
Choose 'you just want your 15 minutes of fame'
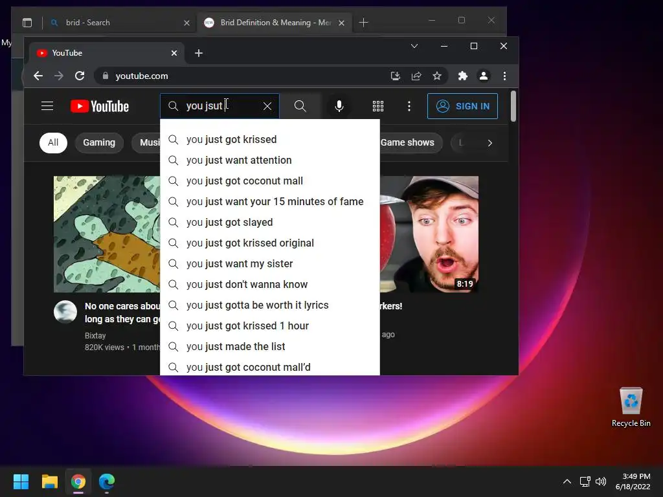point(270,202)
